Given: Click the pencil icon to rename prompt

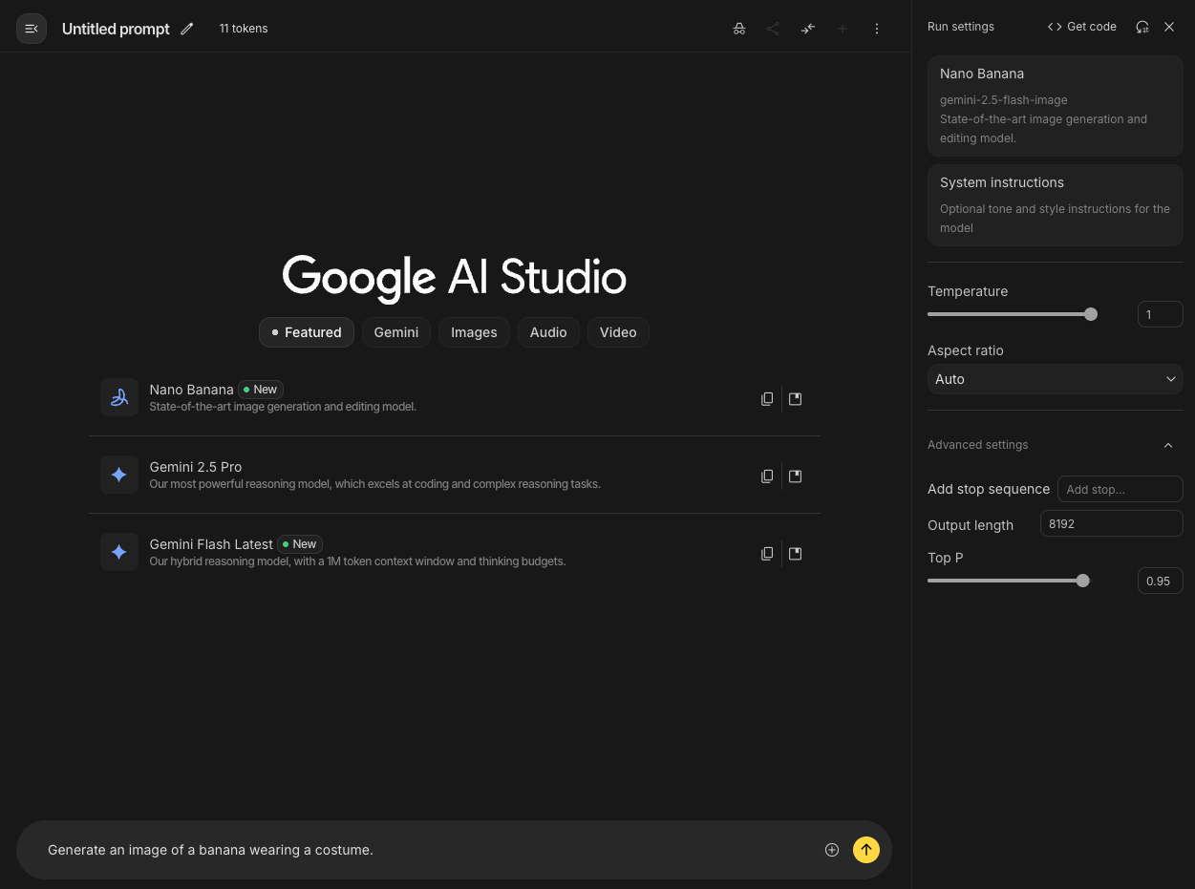Looking at the screenshot, I should click(x=187, y=29).
